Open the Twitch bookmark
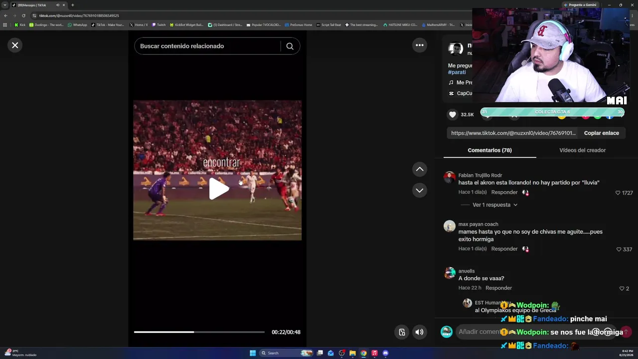638x359 pixels. pos(159,25)
